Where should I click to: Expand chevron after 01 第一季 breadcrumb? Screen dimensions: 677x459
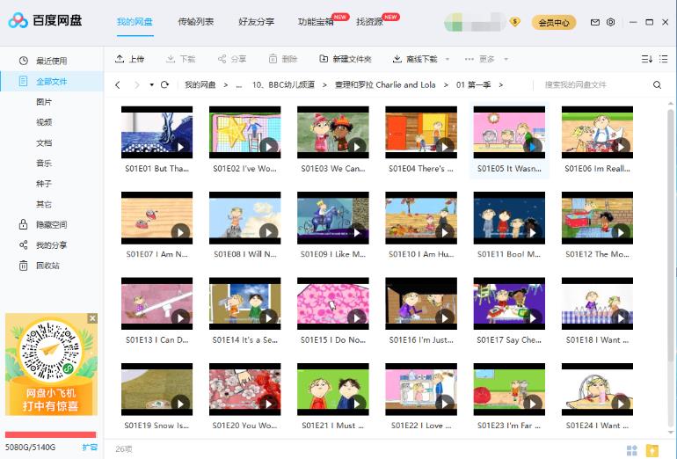501,85
